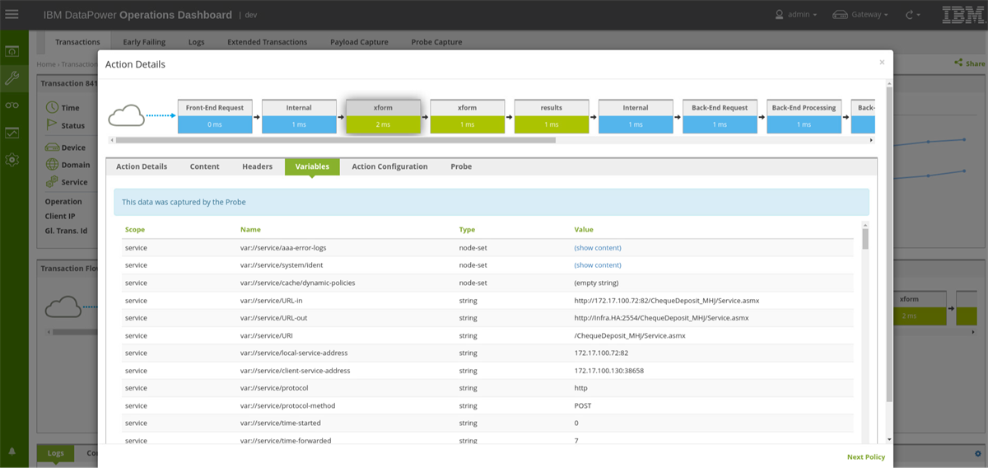Viewport: 988px width, 468px height.
Task: Click the flow scrollbar right arrow
Action: tap(871, 140)
